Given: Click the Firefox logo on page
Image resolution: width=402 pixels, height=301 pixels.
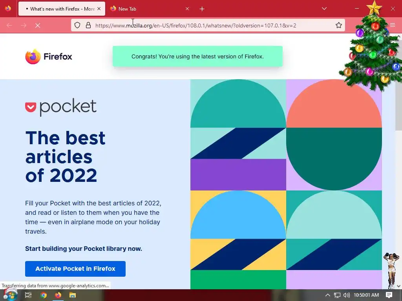Looking at the screenshot, I should pos(49,56).
